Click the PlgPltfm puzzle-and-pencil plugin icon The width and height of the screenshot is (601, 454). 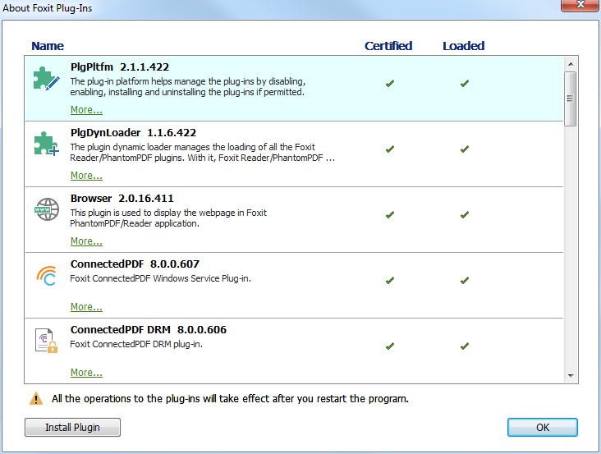(46, 79)
